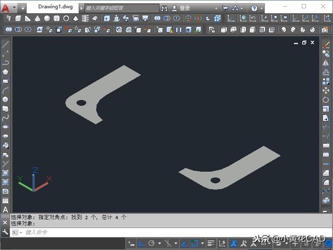
Task: Select the Sphere solid tool
Action: [x=47, y=19]
